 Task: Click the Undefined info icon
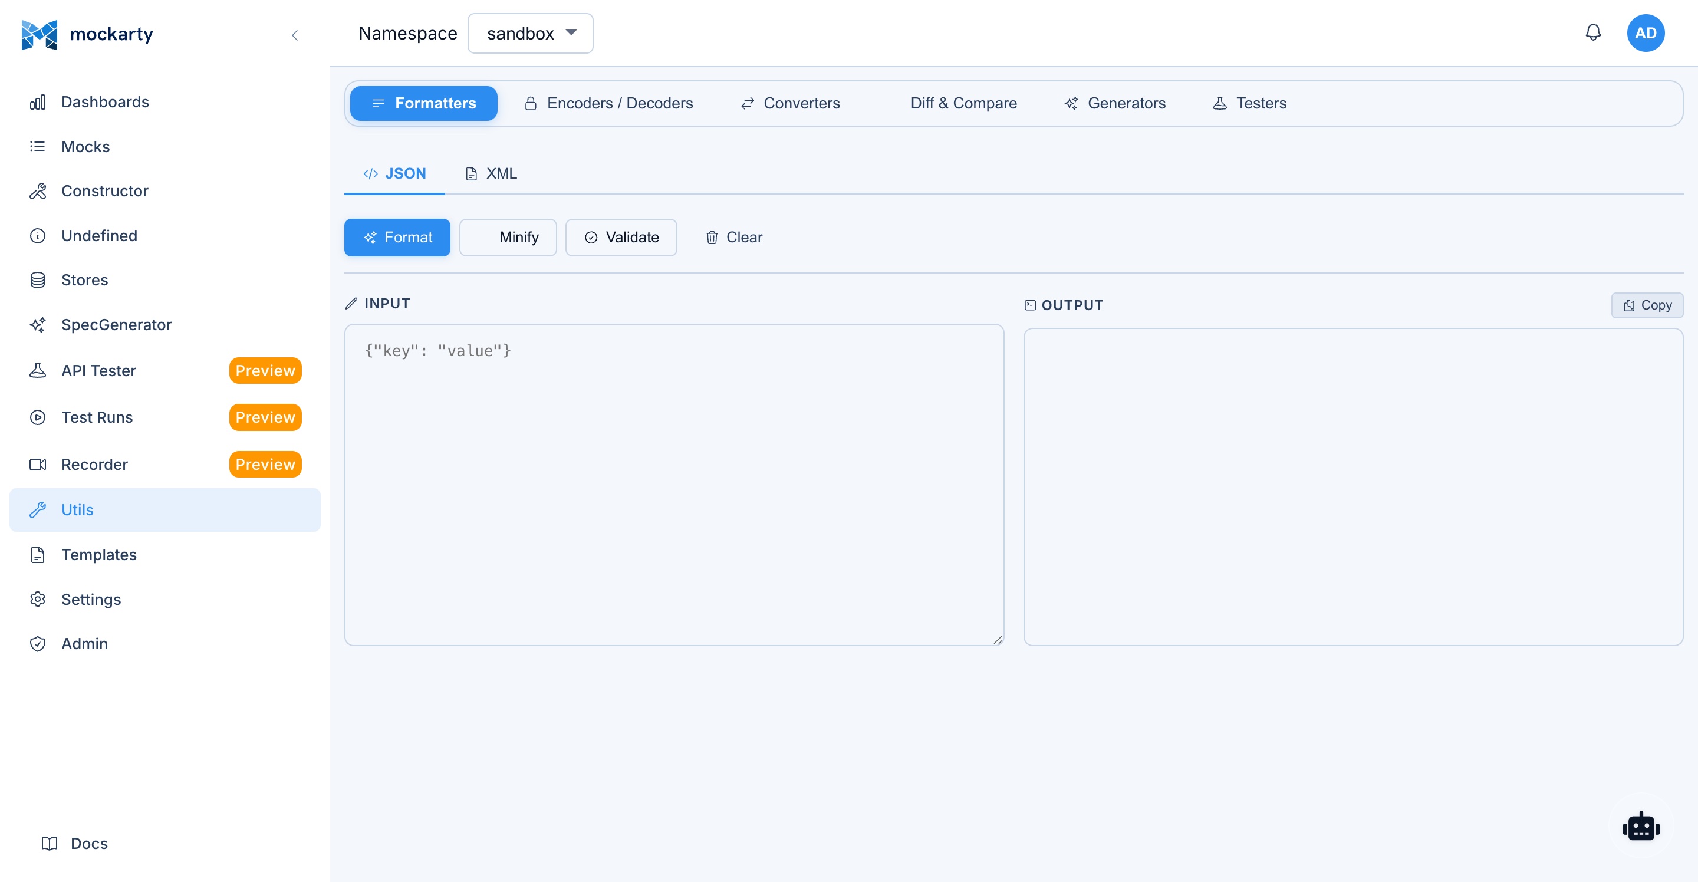(x=38, y=236)
